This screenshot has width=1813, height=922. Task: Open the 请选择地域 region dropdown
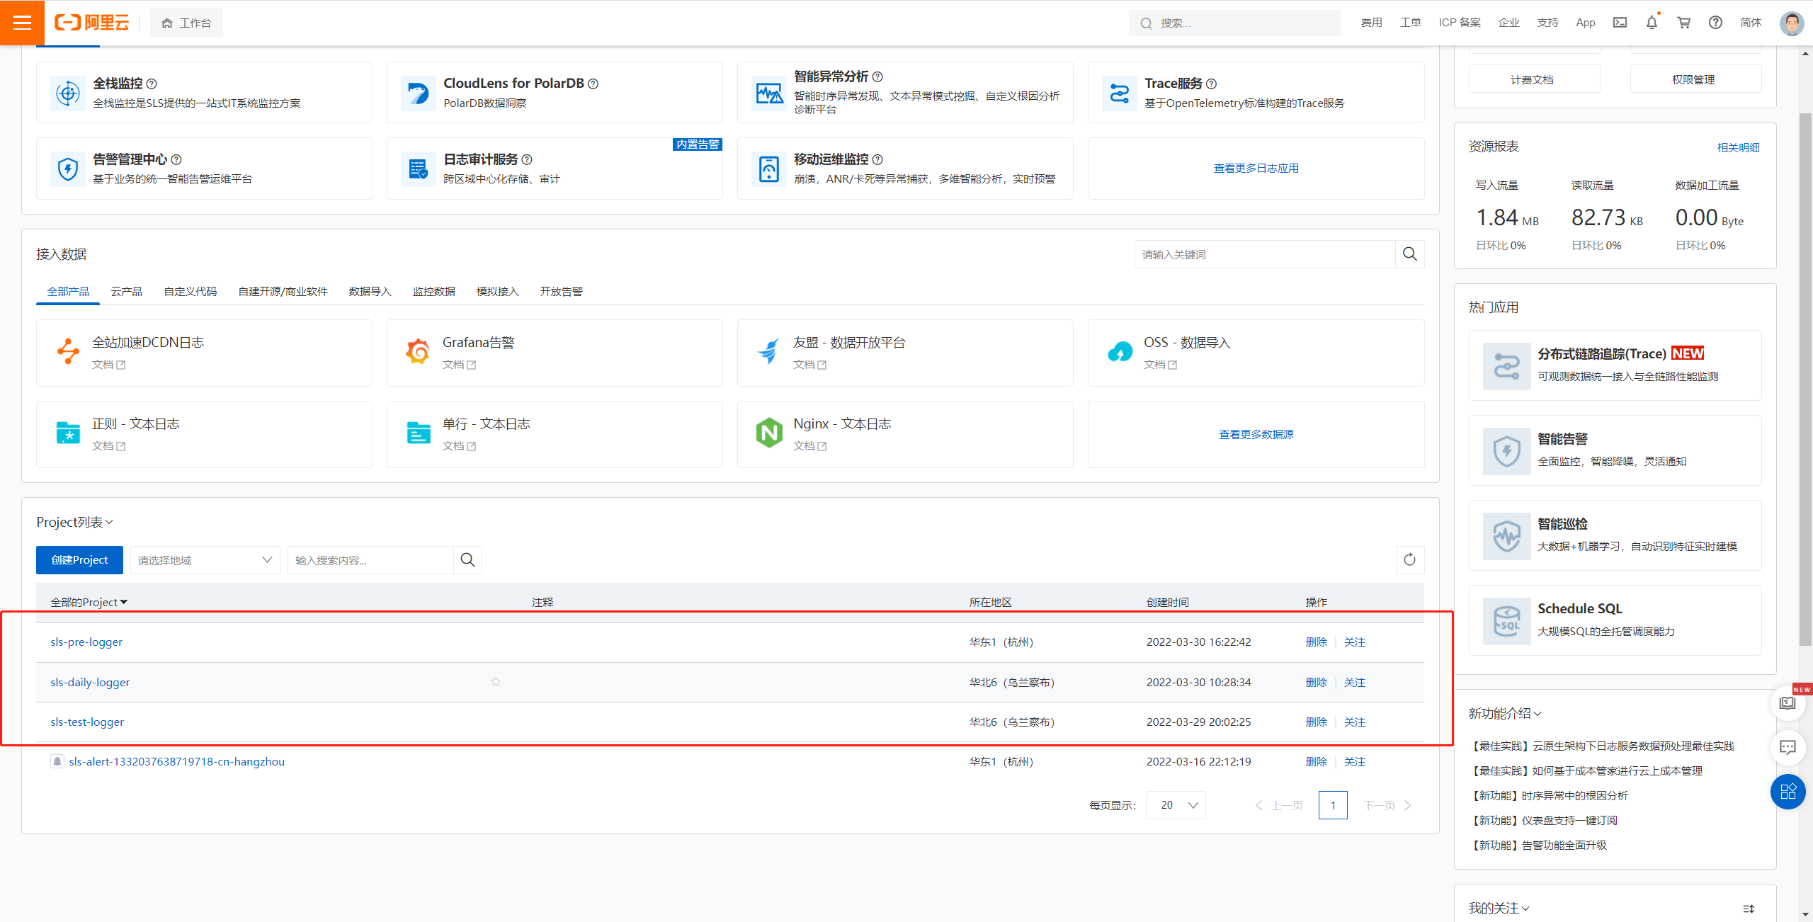point(205,560)
